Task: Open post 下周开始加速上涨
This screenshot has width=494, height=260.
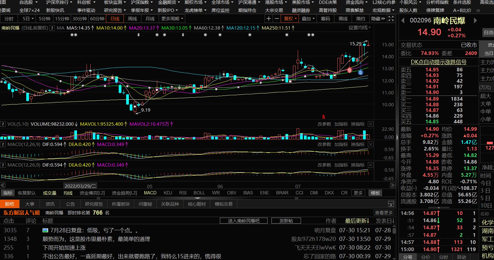Action: coord(64,248)
